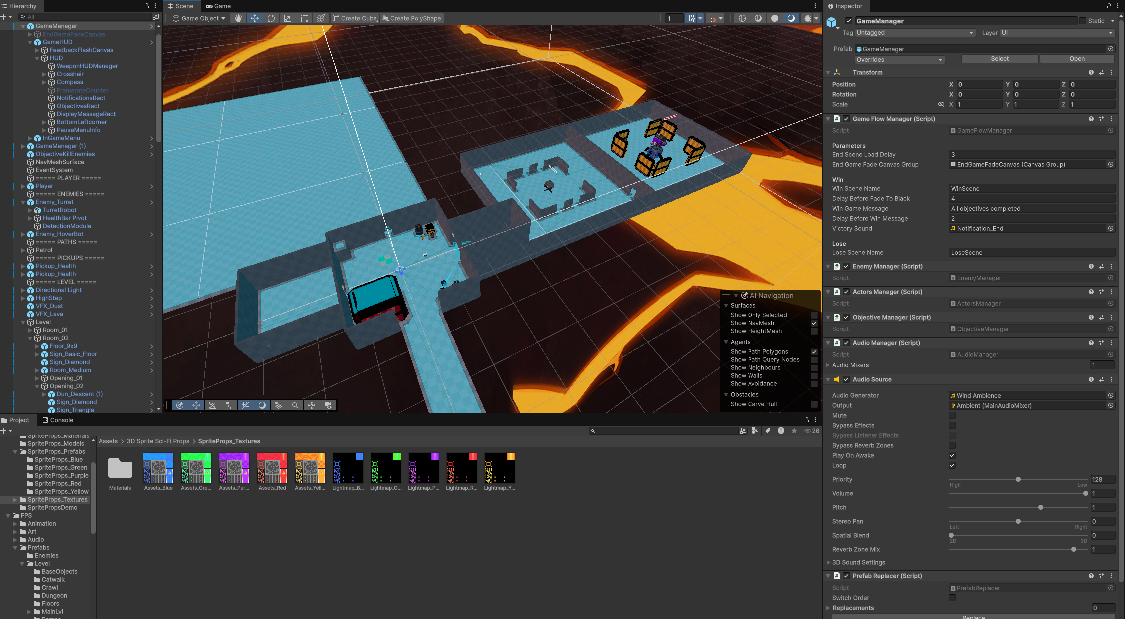Screen dimensions: 1125x619
Task: Toggle the Static checkbox for GameManager
Action: [1083, 21]
